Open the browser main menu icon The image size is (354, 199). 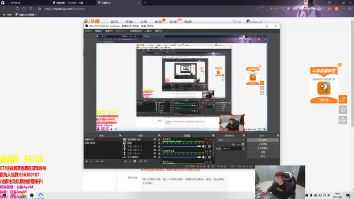coord(350,8)
